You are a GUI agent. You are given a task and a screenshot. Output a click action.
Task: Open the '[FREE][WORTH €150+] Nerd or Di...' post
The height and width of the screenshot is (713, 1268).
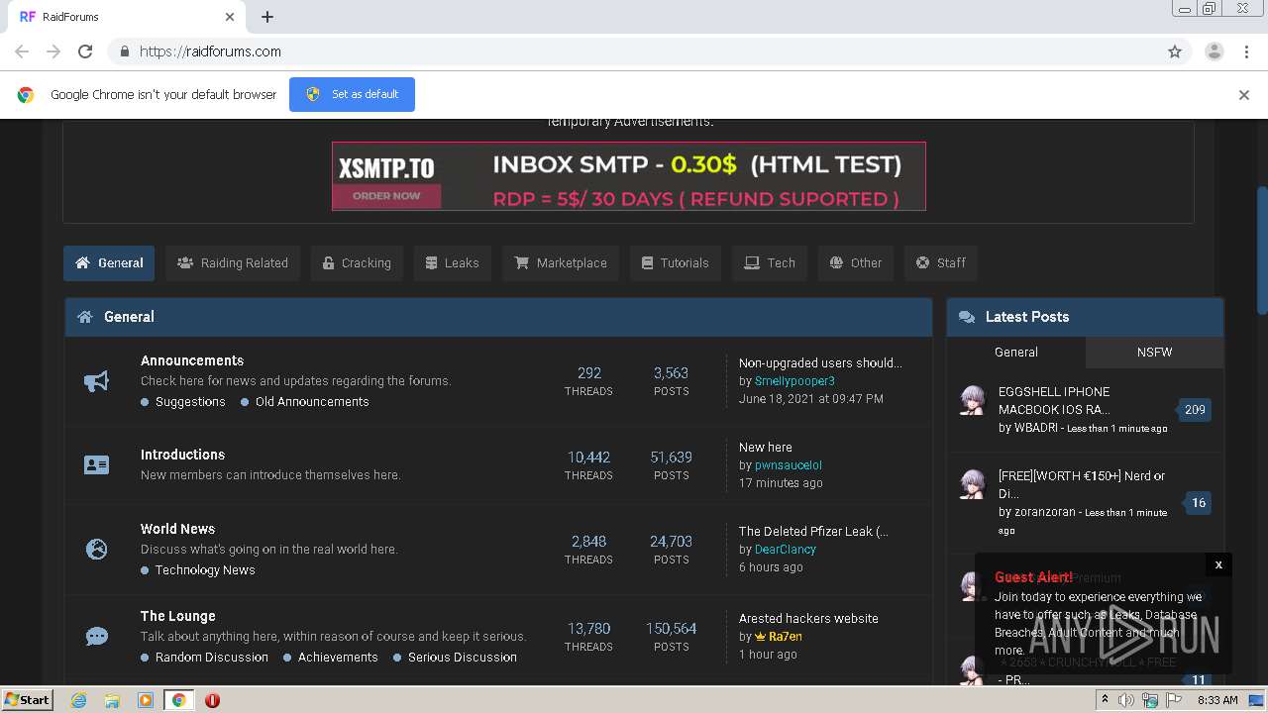tap(1082, 484)
